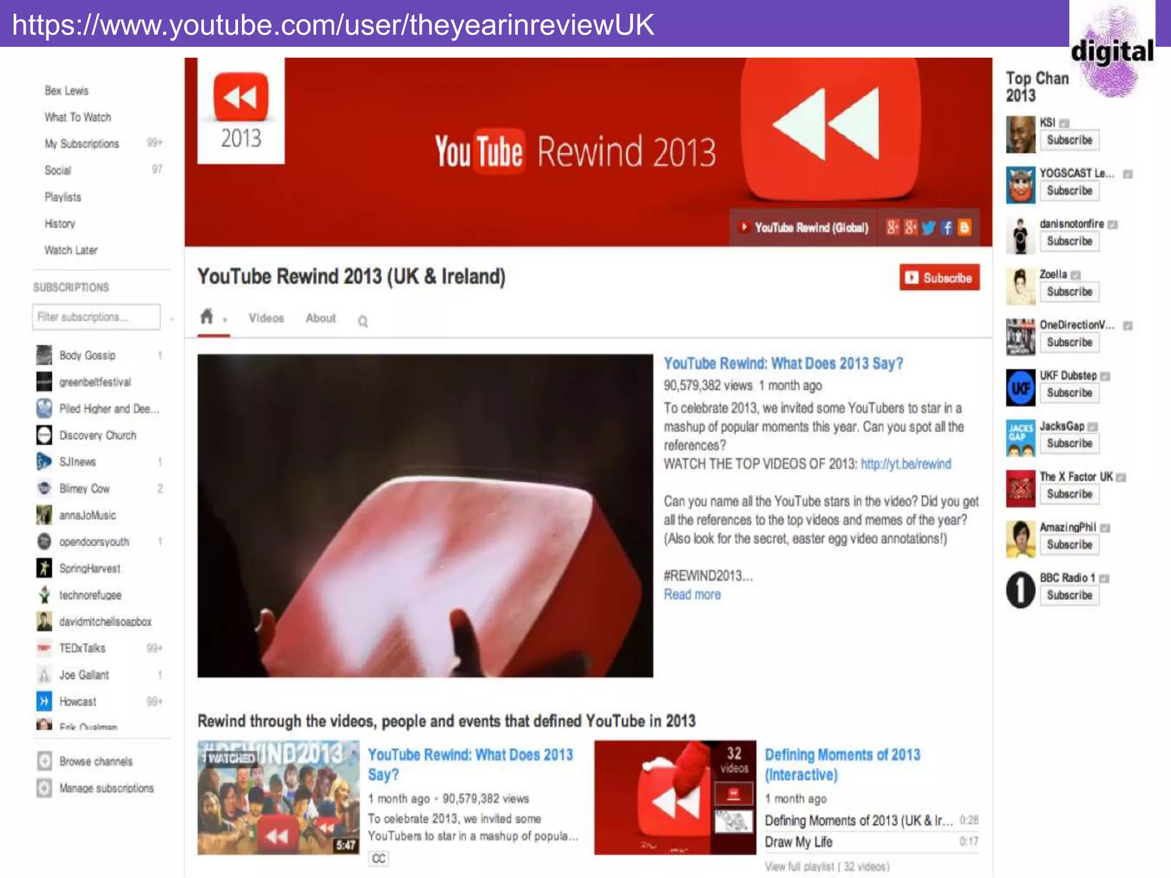Click OneDirectionVEVO channel avatar
The height and width of the screenshot is (878, 1171).
1021,337
